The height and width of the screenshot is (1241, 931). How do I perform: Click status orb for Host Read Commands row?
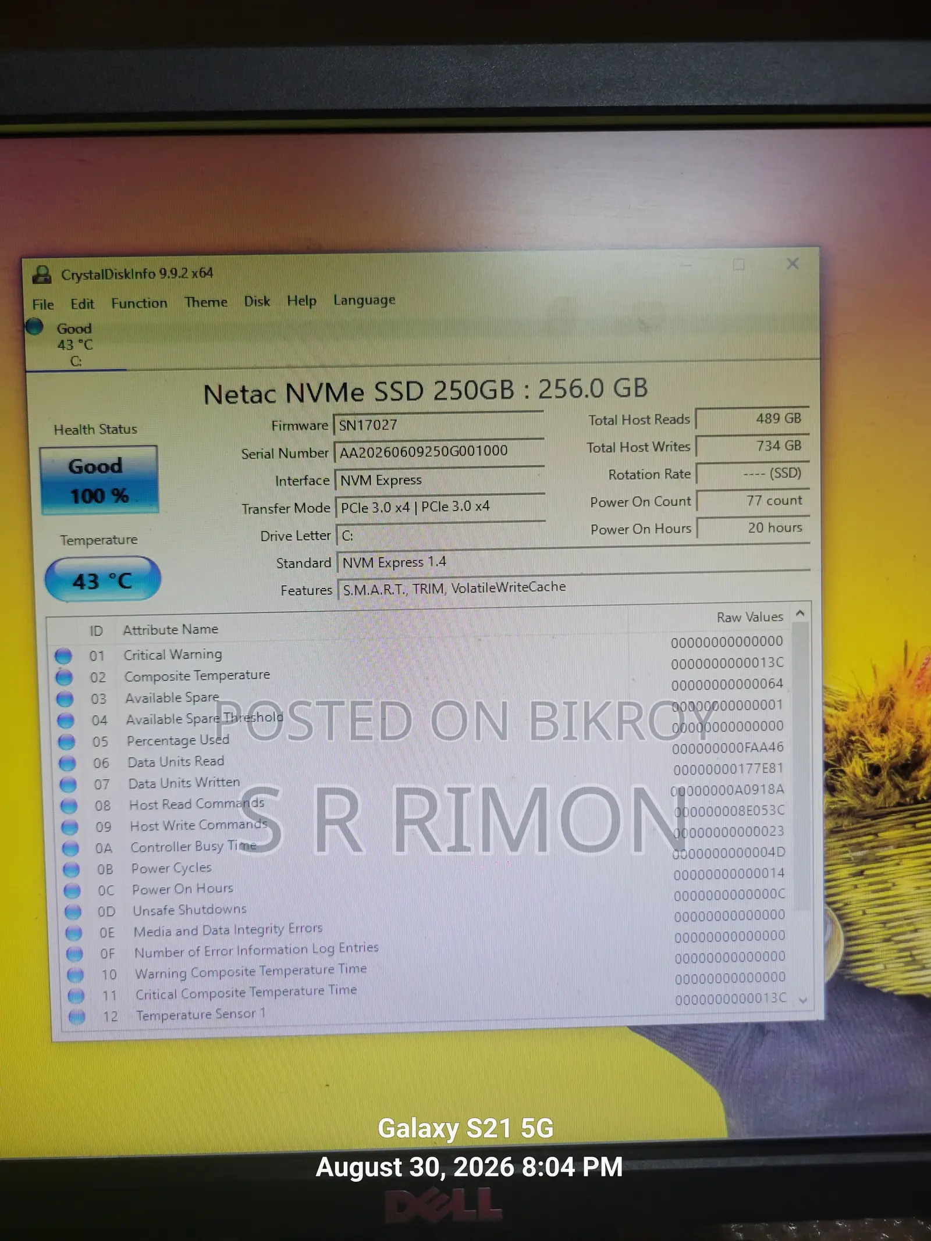point(69,806)
